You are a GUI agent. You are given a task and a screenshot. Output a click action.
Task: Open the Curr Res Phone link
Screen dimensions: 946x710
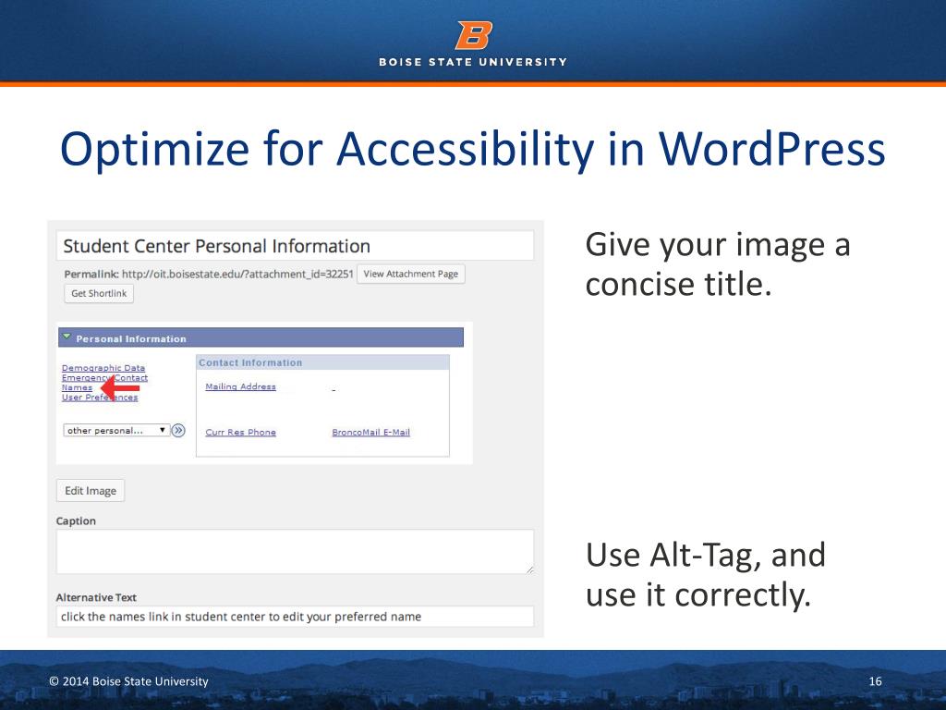tap(241, 433)
